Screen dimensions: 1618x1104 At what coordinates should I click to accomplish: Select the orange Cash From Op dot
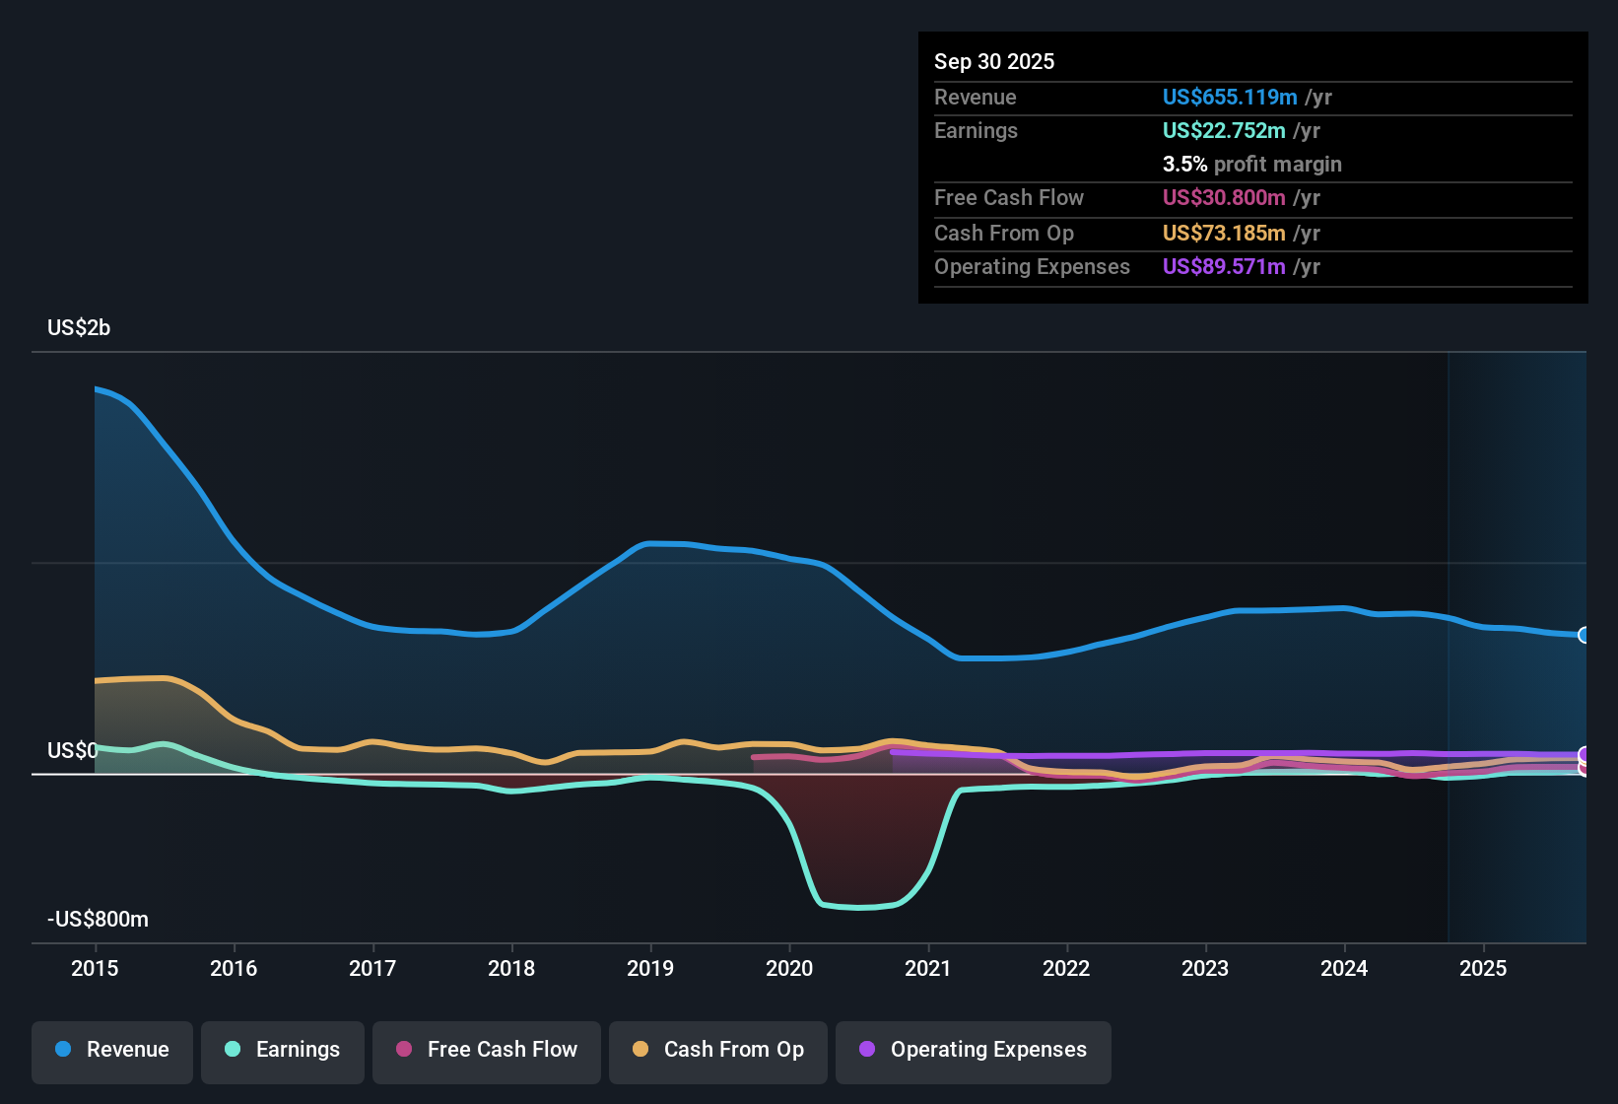tap(639, 1050)
